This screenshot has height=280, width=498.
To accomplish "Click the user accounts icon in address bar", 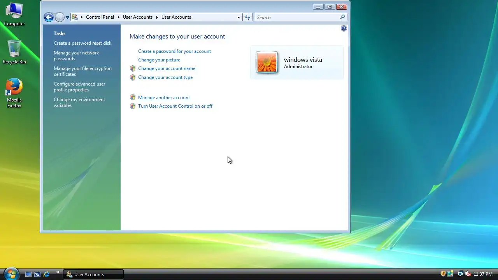I will coord(75,17).
